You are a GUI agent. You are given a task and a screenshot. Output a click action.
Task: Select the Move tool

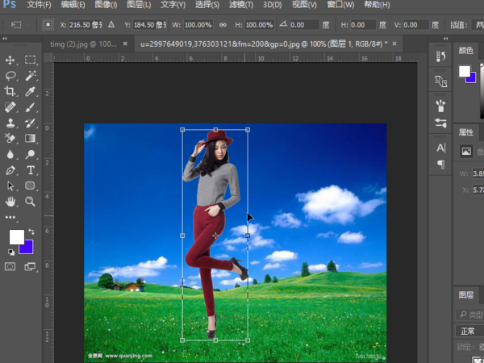[10, 60]
